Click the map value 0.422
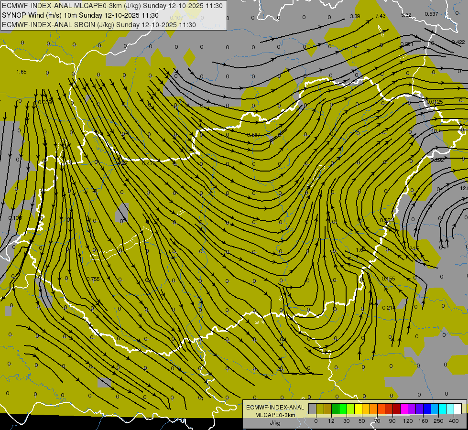468x430 pixels. (x=458, y=42)
